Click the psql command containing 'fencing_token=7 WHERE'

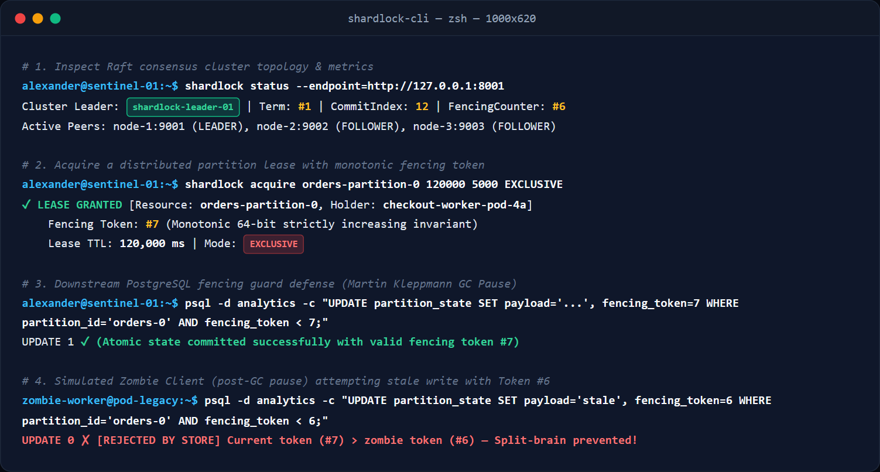pos(462,303)
